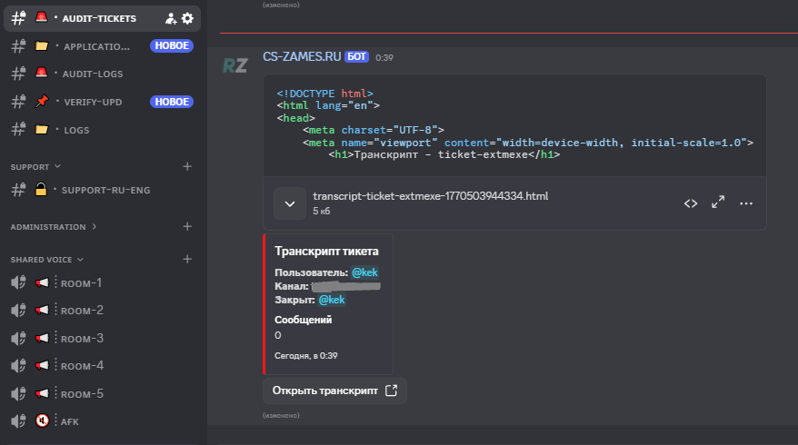The image size is (798, 445).
Task: Click the view source code icon
Action: point(691,203)
